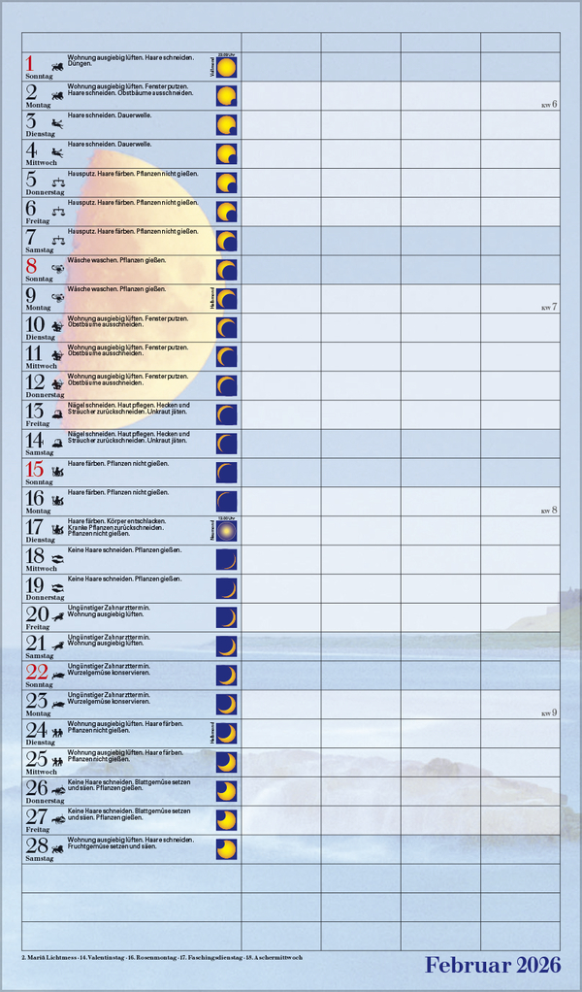Image resolution: width=582 pixels, height=992 pixels.
Task: Click the KW 7 week label
Action: point(549,307)
